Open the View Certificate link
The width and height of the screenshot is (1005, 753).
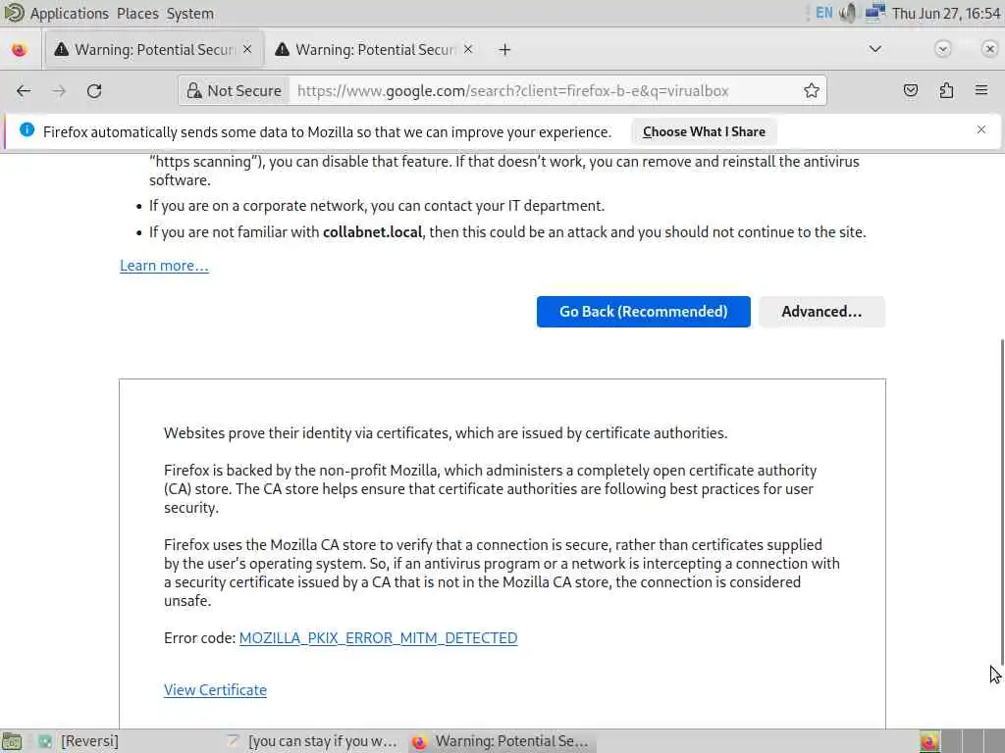[x=215, y=690]
